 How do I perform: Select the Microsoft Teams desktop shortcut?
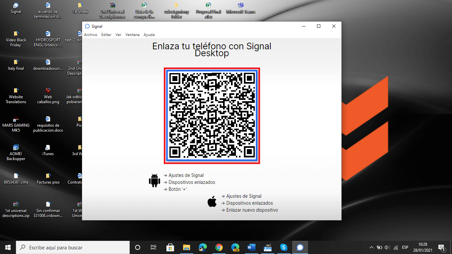pyautogui.click(x=241, y=9)
